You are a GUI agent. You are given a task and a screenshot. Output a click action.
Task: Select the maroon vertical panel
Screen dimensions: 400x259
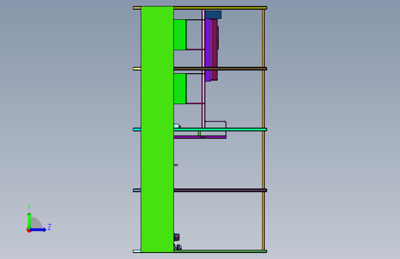pyautogui.click(x=214, y=49)
